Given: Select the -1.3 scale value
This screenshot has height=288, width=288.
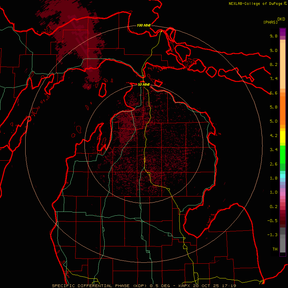Looking at the screenshot, I should point(272,235).
